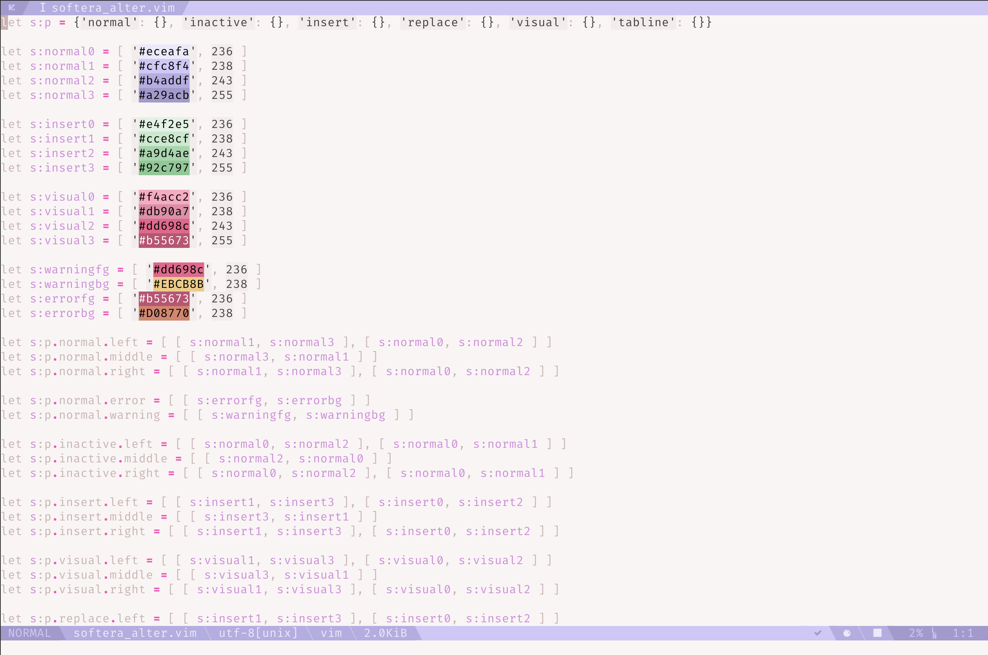Screen dimensions: 988x655
Task: Click the modified buffer indicator before the filename
Action: pyautogui.click(x=43, y=7)
